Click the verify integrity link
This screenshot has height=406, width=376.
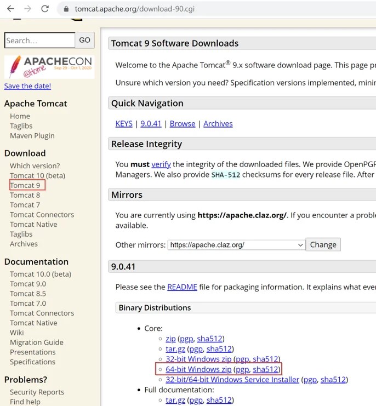coord(161,164)
